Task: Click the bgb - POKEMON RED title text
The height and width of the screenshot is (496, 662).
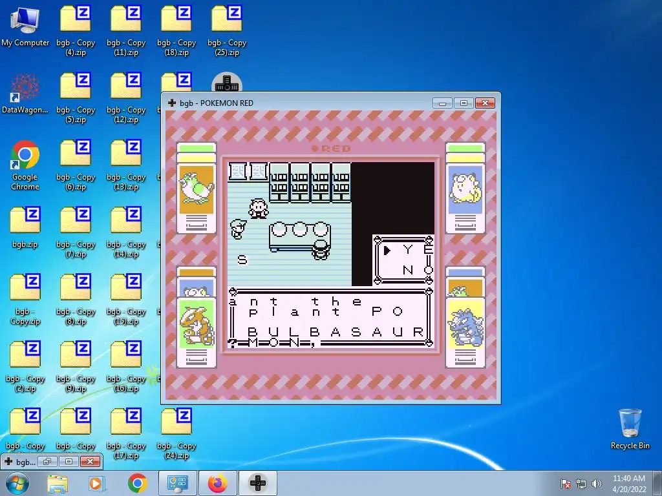Action: [217, 103]
